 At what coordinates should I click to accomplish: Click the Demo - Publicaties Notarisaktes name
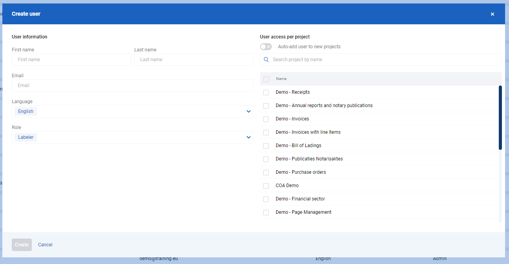pyautogui.click(x=309, y=159)
